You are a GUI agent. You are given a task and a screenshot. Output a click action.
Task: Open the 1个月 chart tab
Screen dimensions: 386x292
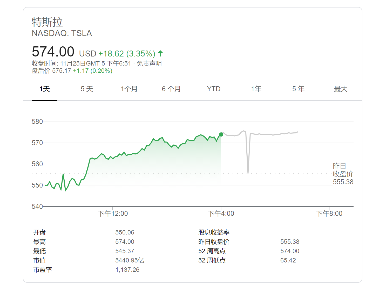click(x=129, y=89)
